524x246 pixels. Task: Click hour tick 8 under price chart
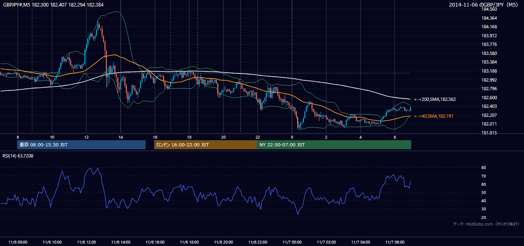tap(18, 137)
